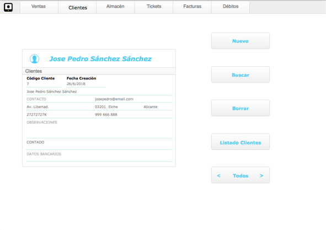
Task: Edit the email field josepedro@email.com
Action: (133, 99)
